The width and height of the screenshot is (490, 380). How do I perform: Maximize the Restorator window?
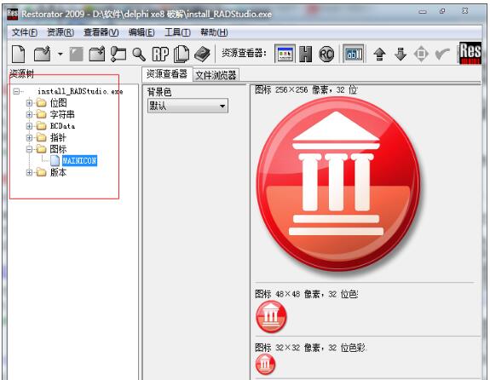442,11
